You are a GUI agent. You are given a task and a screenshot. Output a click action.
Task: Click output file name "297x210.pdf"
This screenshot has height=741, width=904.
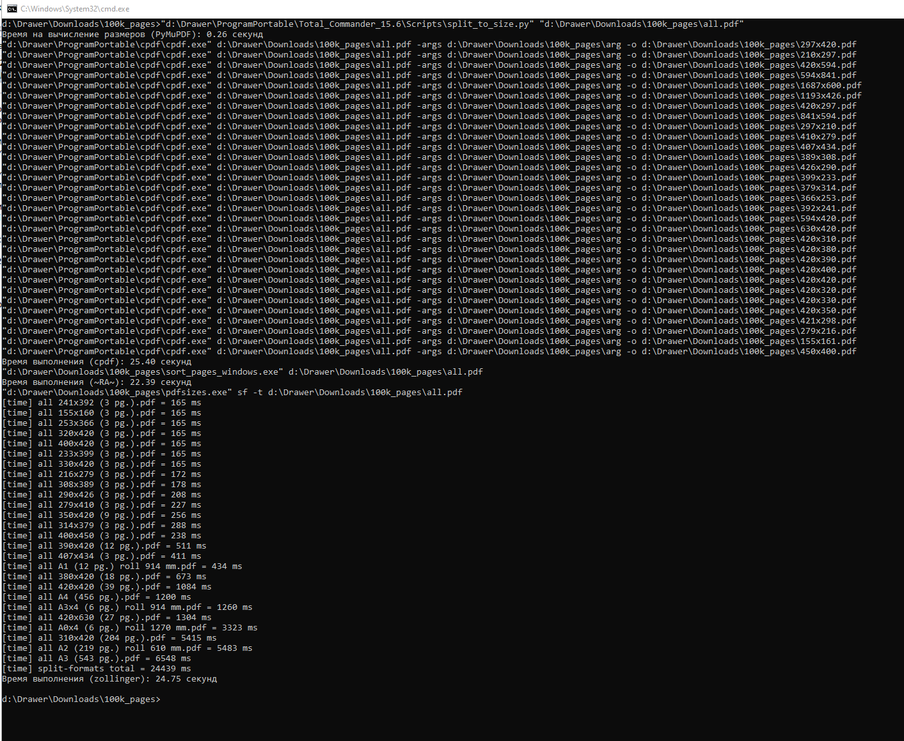click(829, 127)
